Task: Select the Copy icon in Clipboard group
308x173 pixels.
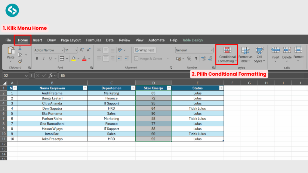Action: click(x=20, y=54)
